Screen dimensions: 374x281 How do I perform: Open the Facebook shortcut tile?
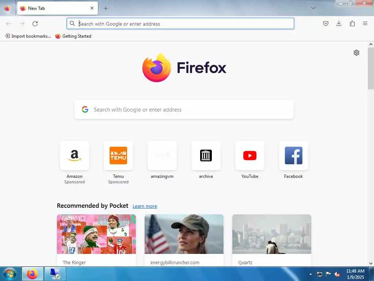pos(293,156)
